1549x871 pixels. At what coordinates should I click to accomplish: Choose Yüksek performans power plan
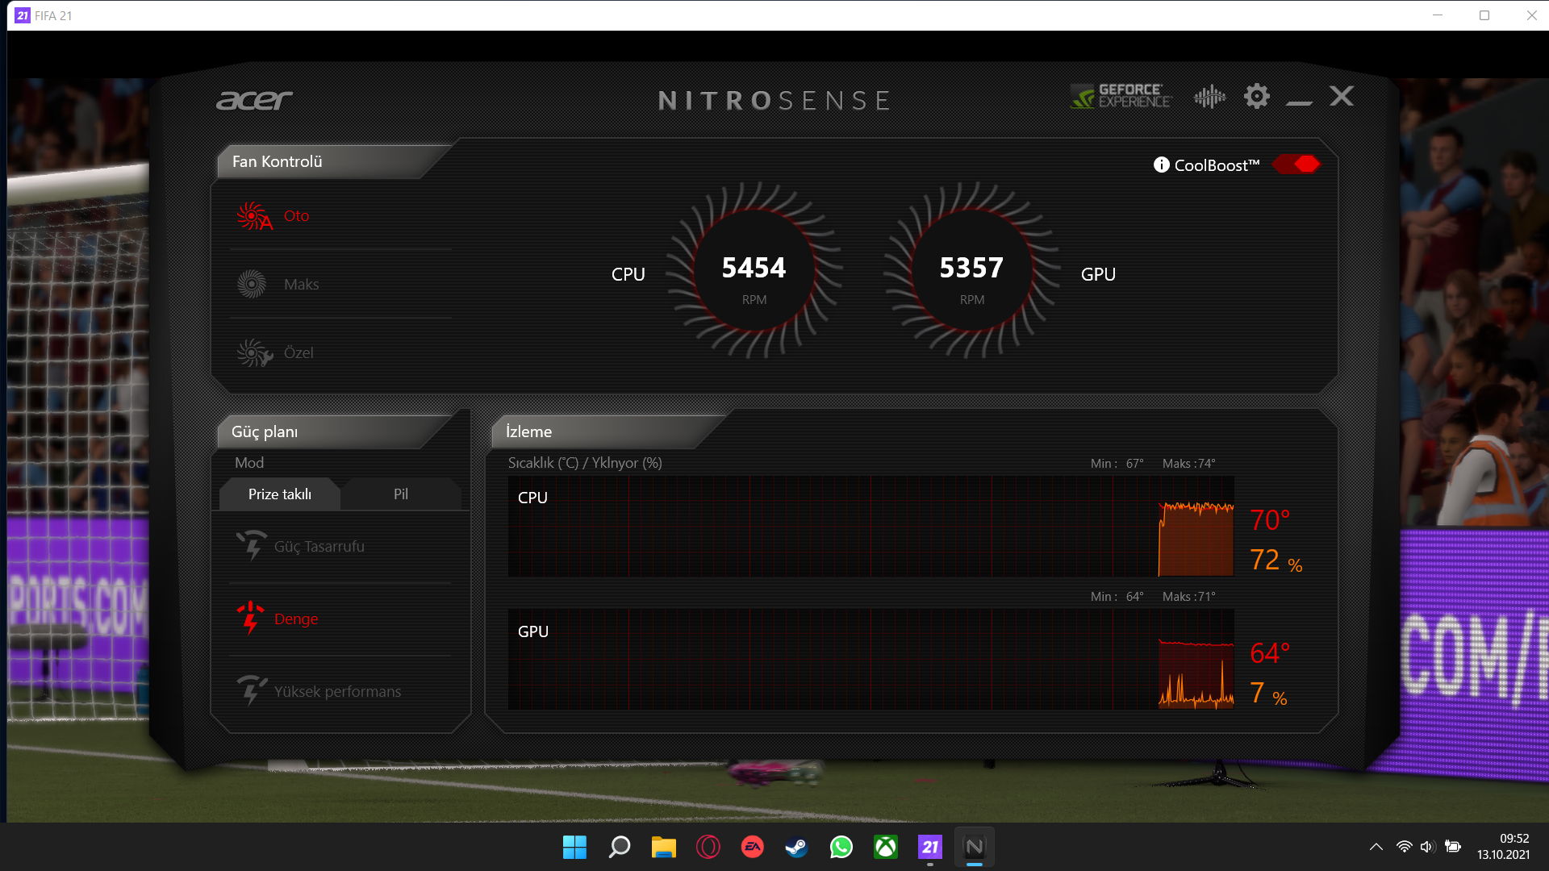coord(336,692)
